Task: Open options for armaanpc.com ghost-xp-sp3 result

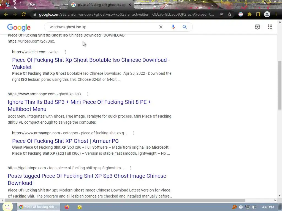Action: [88, 94]
